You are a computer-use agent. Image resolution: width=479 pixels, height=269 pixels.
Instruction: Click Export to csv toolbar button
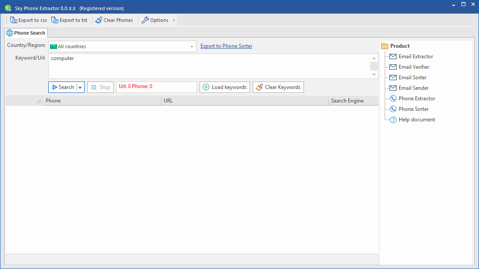click(29, 20)
